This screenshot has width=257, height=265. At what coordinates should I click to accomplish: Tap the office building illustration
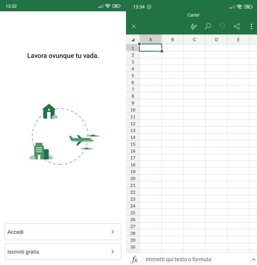[x=41, y=151]
